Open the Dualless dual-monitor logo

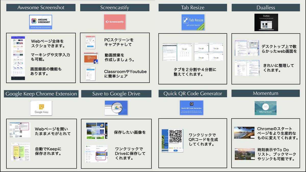click(x=266, y=22)
